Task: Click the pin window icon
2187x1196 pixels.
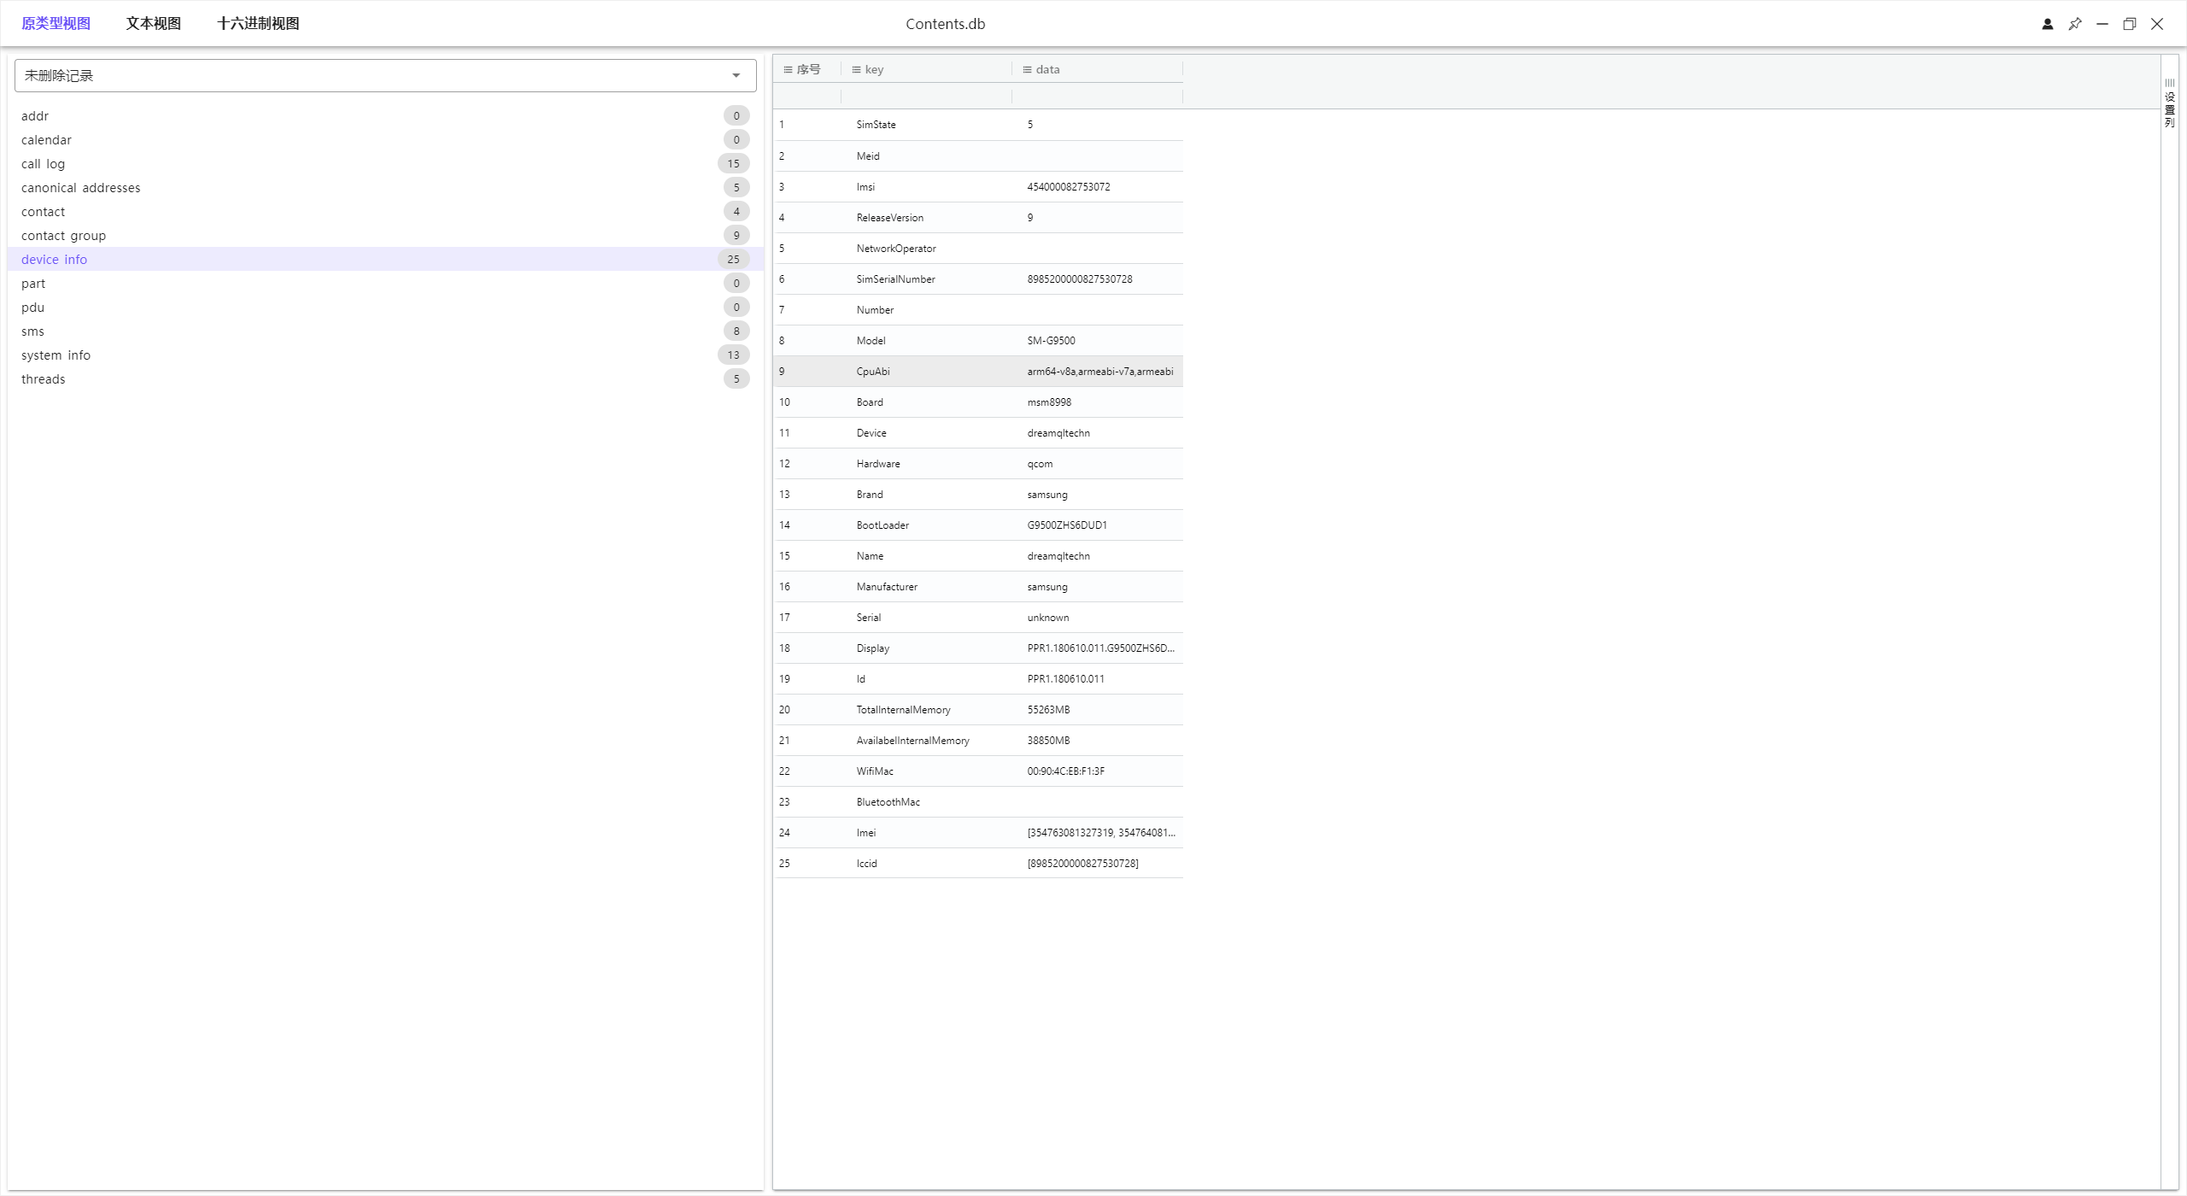Action: coord(2074,24)
